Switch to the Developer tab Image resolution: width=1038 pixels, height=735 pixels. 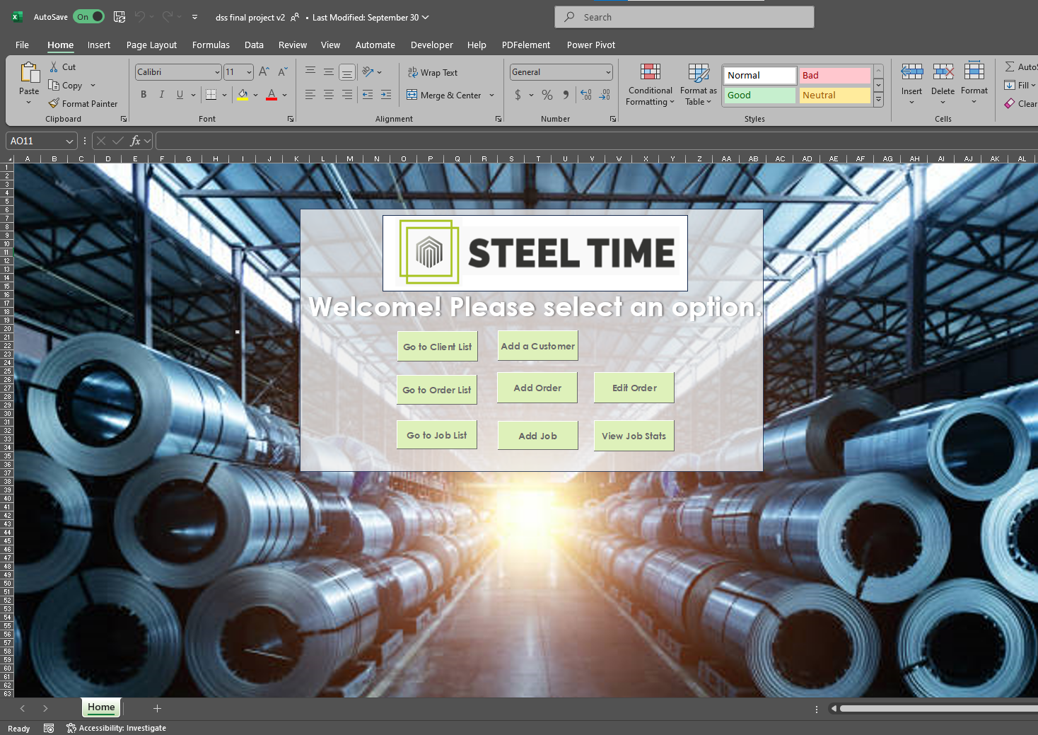[431, 45]
